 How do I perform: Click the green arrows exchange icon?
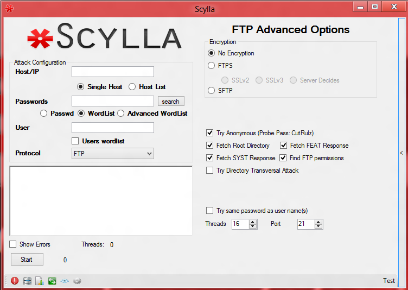pos(52,281)
